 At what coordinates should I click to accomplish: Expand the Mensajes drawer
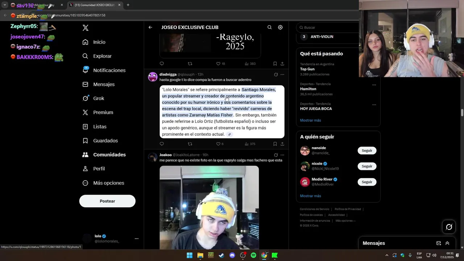pos(447,243)
